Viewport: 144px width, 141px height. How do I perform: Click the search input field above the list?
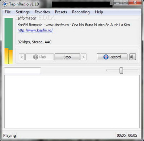tap(22, 70)
